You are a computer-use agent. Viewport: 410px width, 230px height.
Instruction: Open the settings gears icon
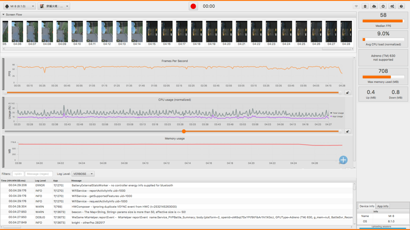click(x=392, y=6)
